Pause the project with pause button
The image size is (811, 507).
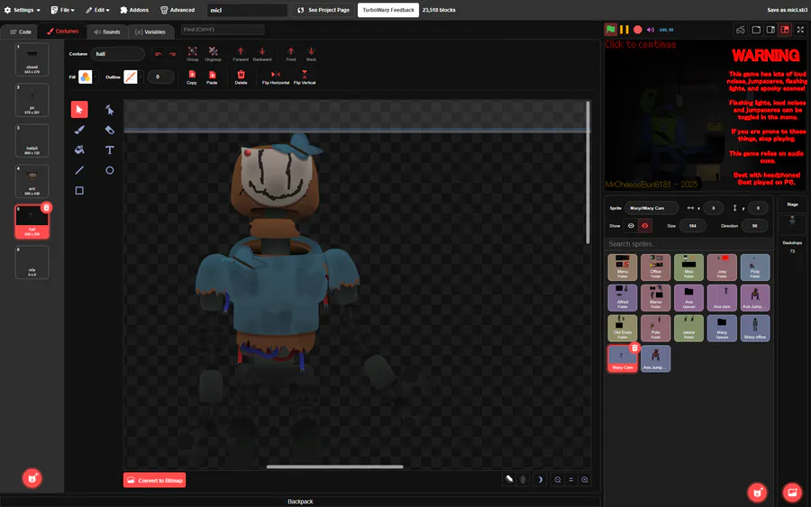pos(624,30)
